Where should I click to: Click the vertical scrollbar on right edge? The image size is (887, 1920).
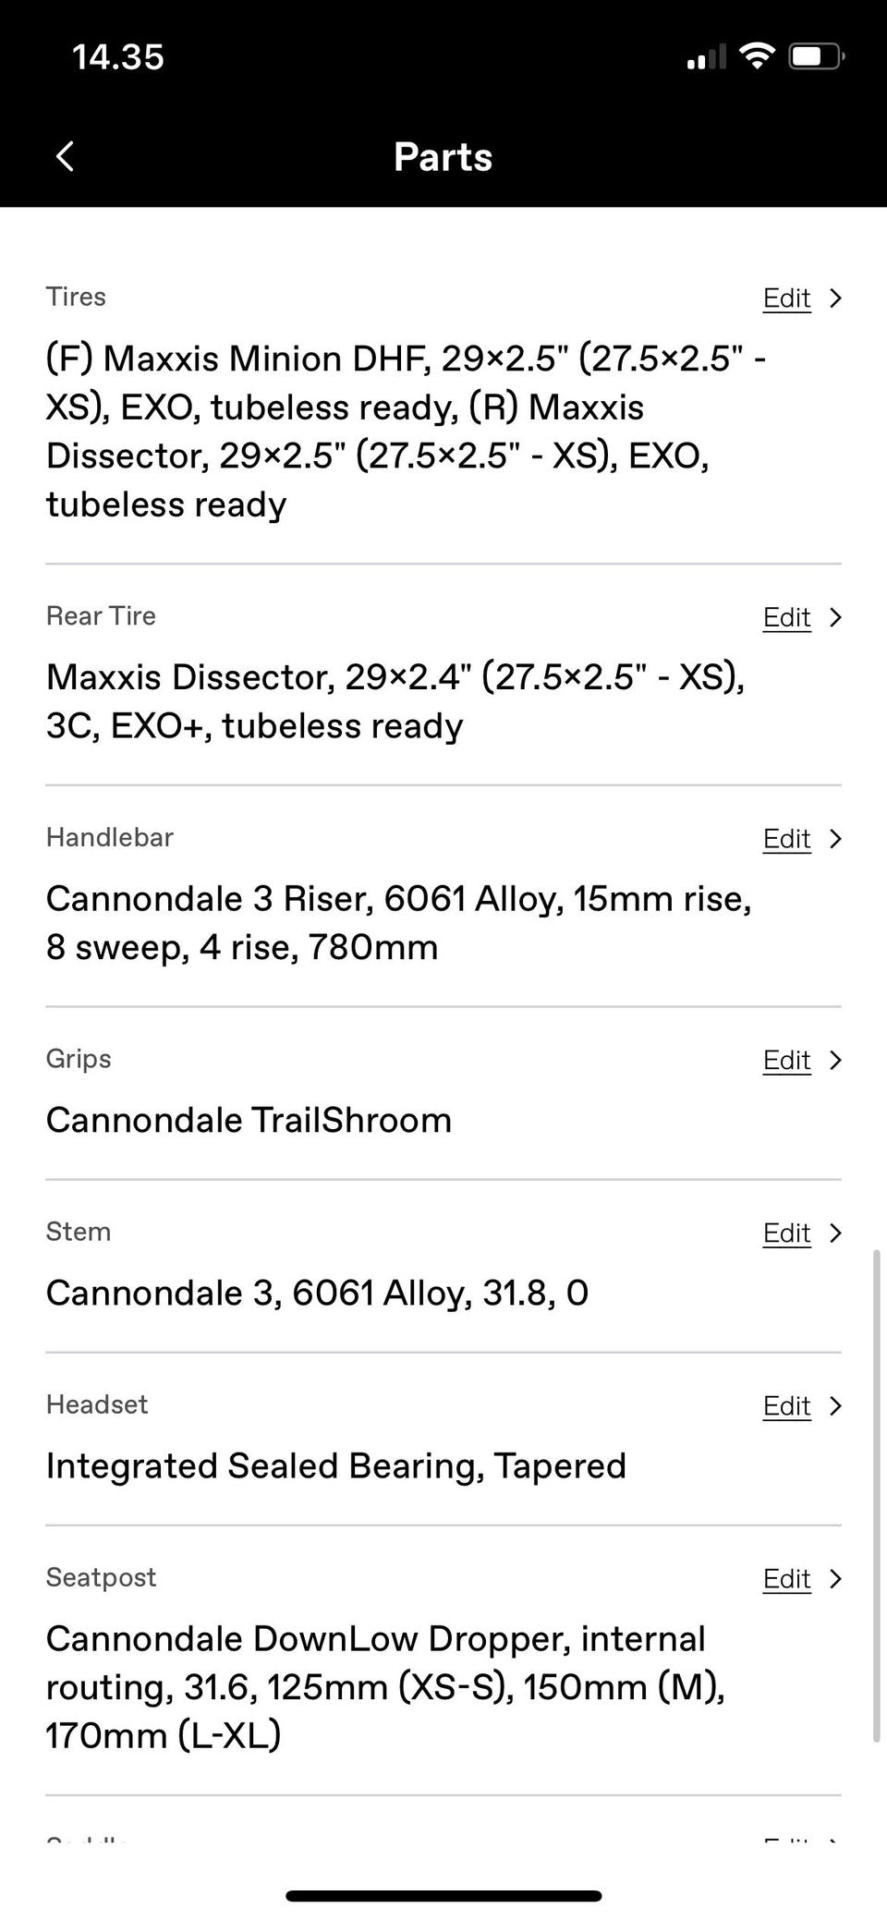tap(877, 1495)
